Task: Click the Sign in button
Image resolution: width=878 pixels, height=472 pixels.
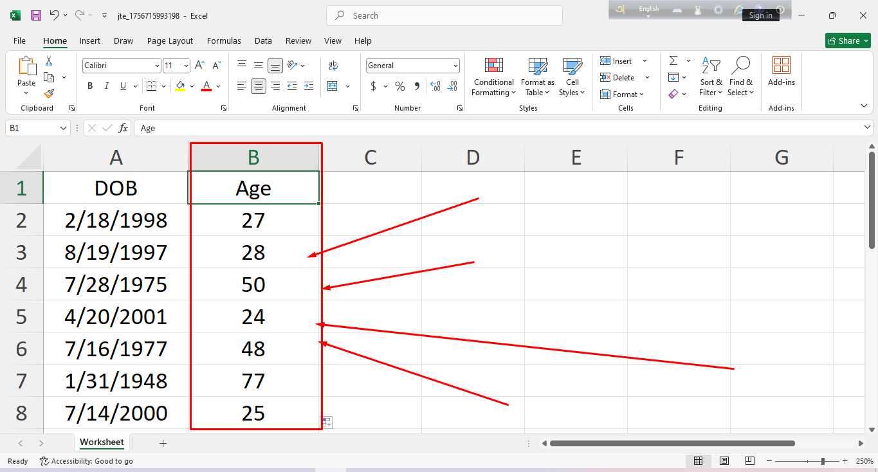Action: (x=760, y=15)
